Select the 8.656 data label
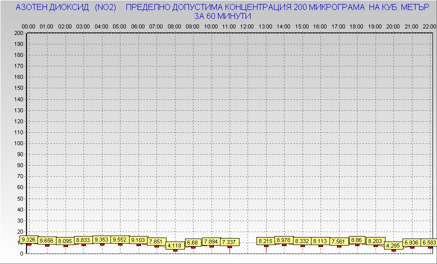The width and height of the screenshot is (437, 264). tap(46, 241)
